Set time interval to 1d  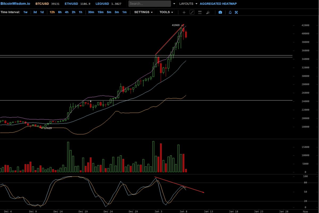coord(42,12)
